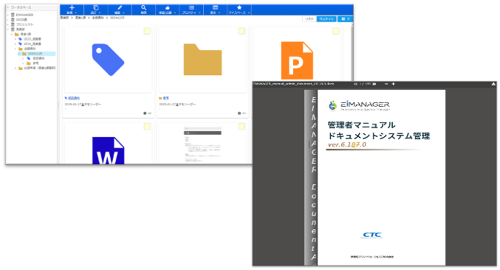
Task: Select the 2023 tag item in tree
Action: (x=30, y=39)
